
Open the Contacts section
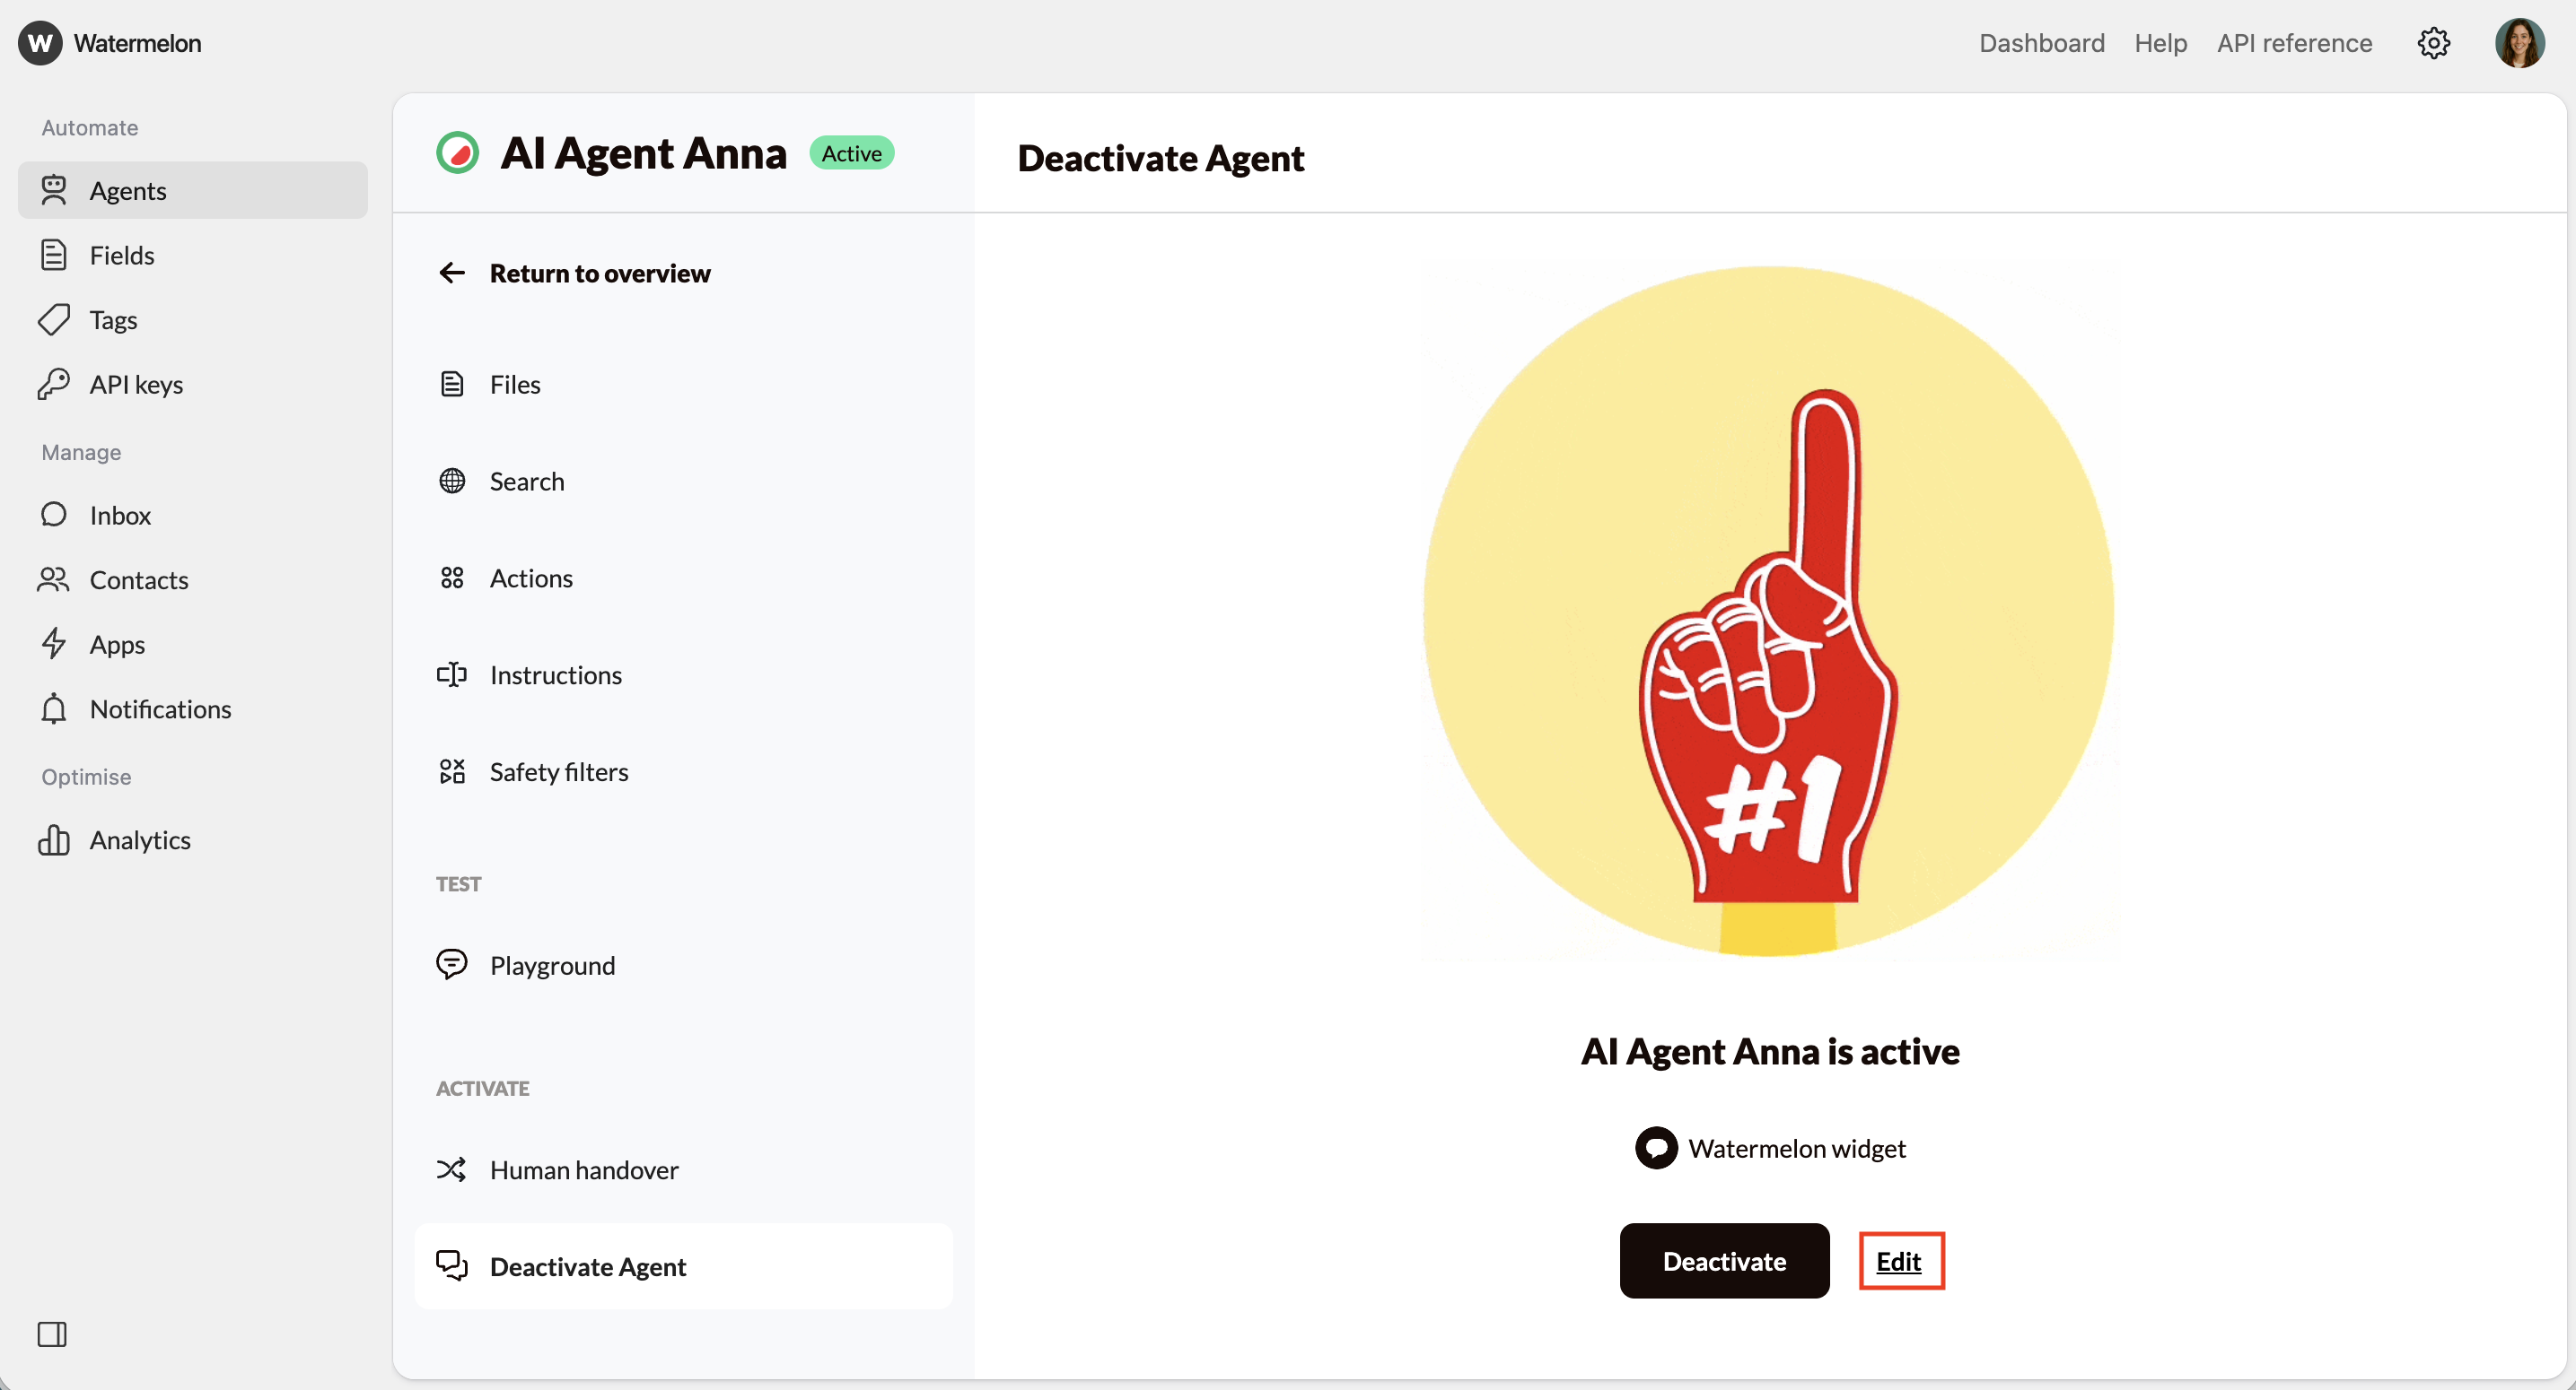click(140, 579)
